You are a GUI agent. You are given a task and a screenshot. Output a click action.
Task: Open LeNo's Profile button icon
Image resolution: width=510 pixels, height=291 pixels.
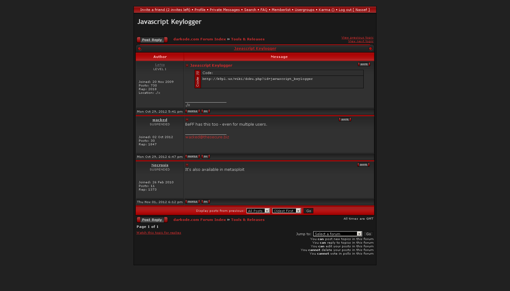coord(192,111)
